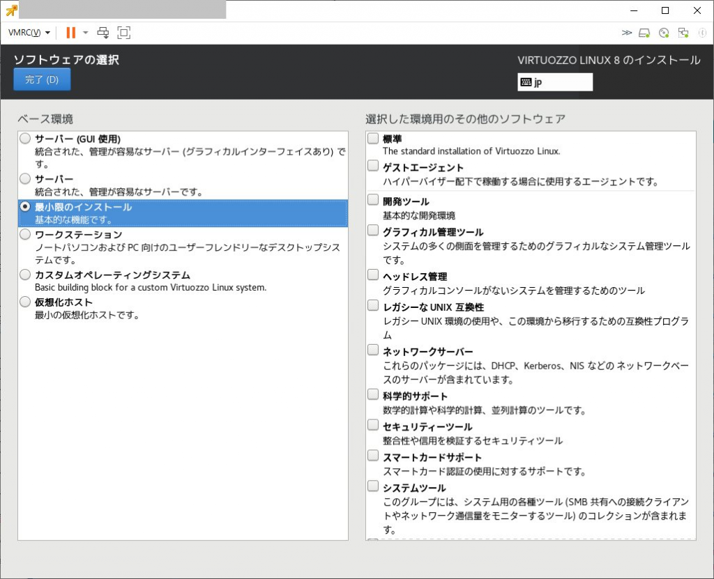The width and height of the screenshot is (714, 579).
Task: Click 'ハイパーバイザー配下で稼働する場合に使用するエージェントです。' text
Action: pyautogui.click(x=521, y=182)
